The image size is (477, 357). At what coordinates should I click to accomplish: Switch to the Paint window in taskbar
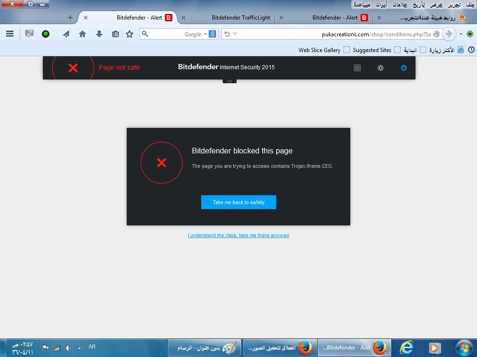pyautogui.click(x=205, y=348)
